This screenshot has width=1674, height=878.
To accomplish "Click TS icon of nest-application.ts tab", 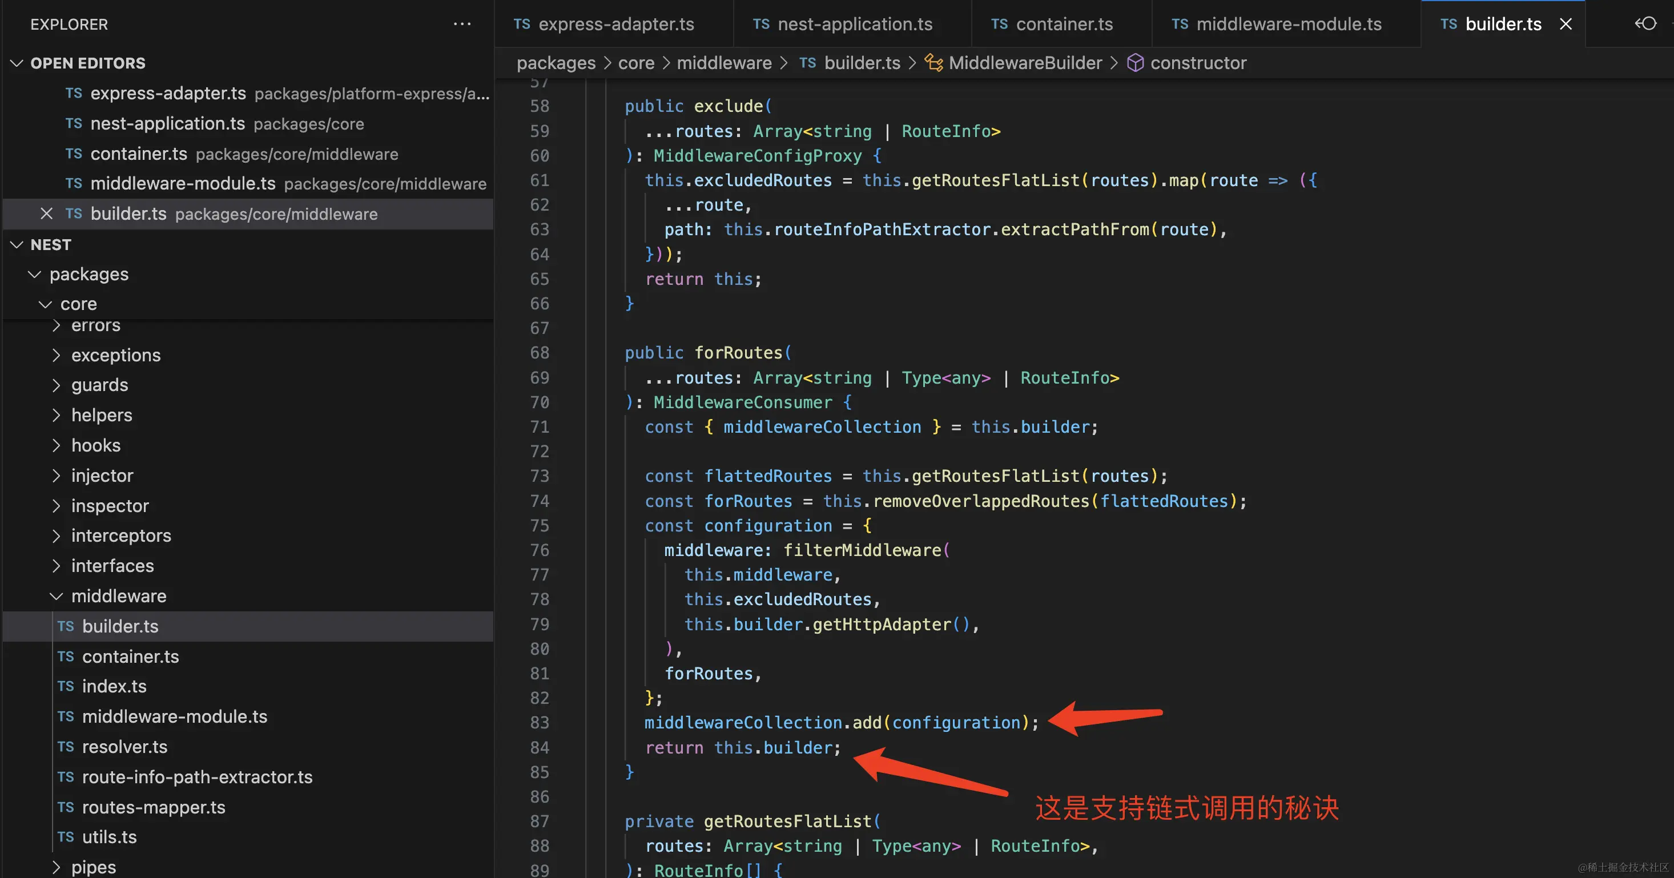I will click(x=761, y=24).
